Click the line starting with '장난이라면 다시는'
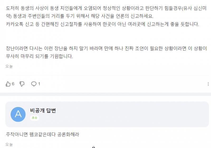The height and width of the screenshot is (148, 211). point(105,48)
